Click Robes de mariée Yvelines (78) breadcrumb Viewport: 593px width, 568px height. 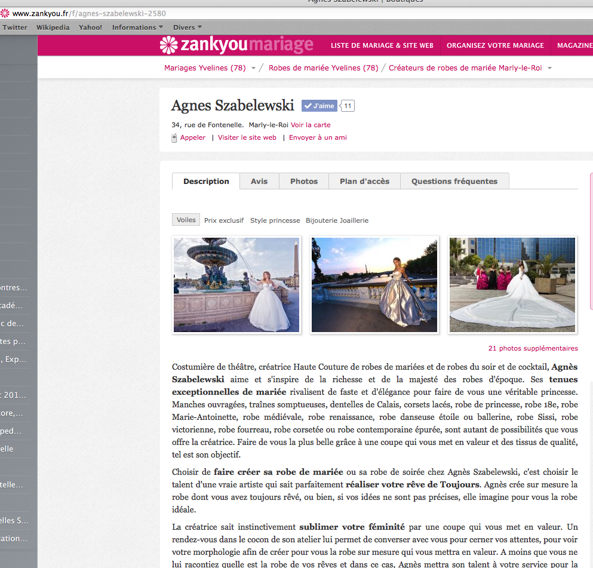323,68
